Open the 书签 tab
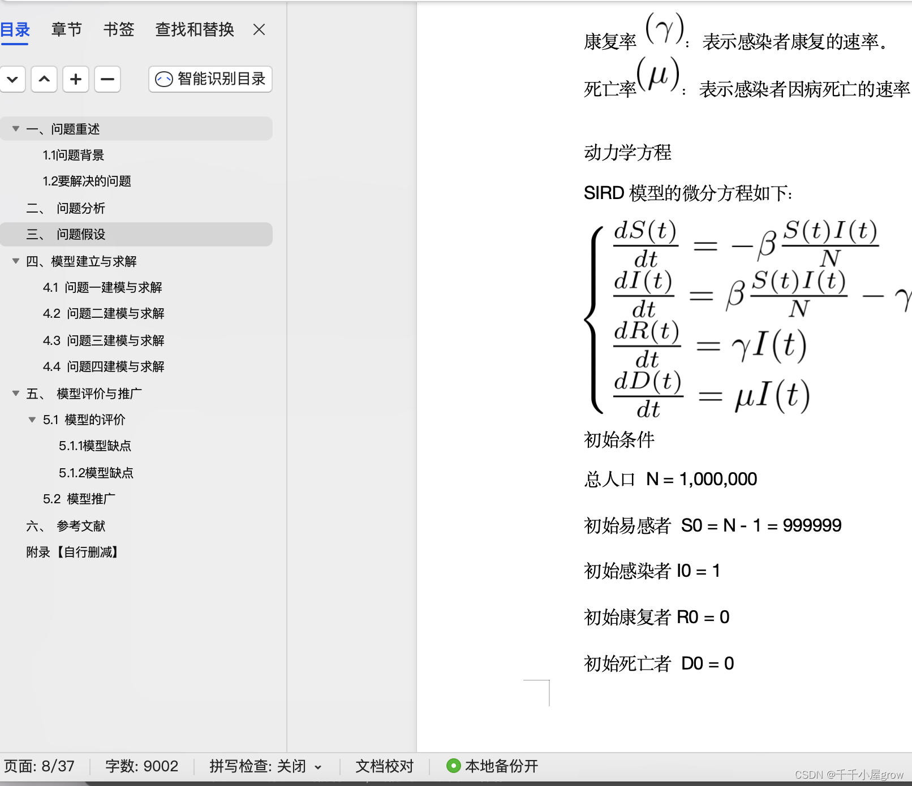Image resolution: width=912 pixels, height=786 pixels. [x=119, y=29]
